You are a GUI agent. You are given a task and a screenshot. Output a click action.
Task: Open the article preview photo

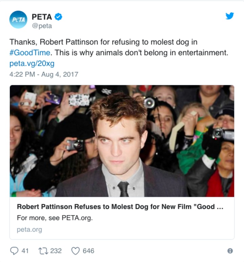pyautogui.click(x=122, y=141)
